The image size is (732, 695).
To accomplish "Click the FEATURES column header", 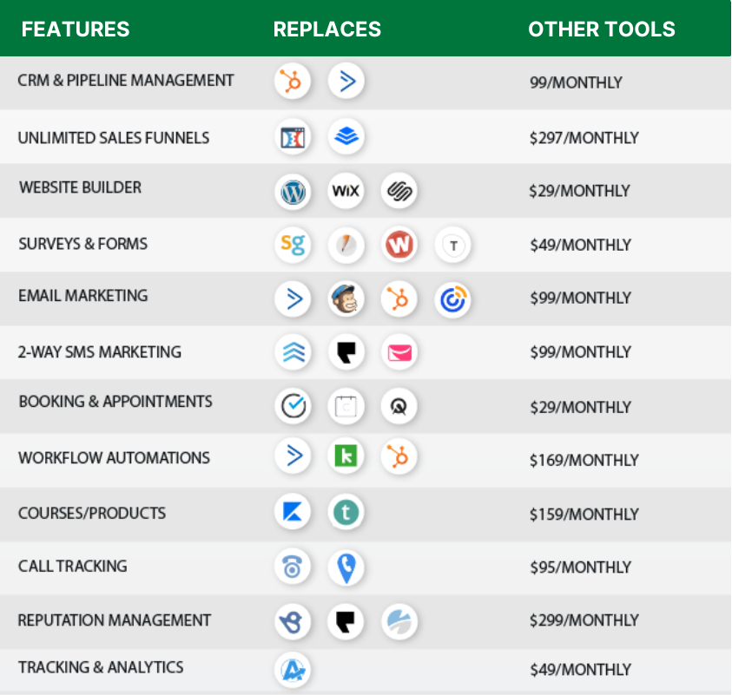I will (x=76, y=29).
